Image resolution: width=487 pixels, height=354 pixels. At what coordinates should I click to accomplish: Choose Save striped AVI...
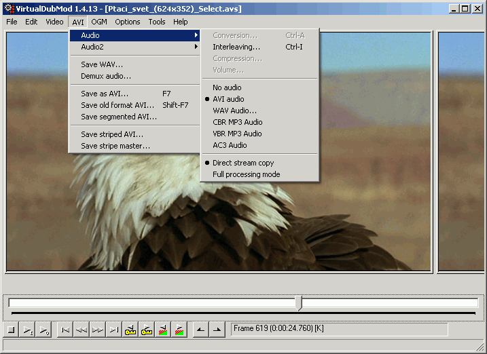(134, 134)
